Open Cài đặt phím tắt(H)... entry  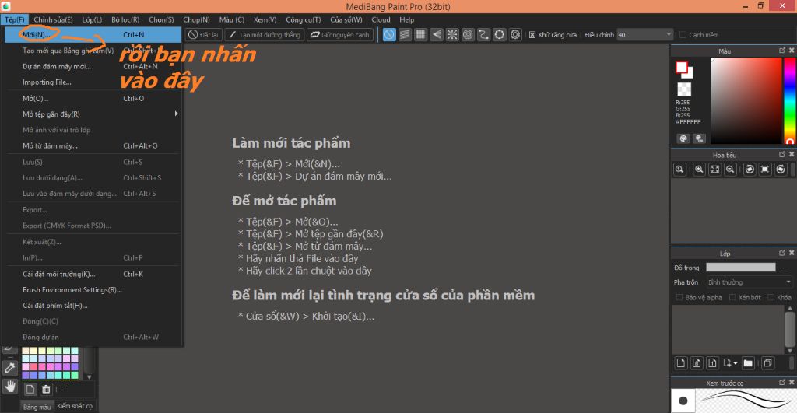(x=93, y=306)
